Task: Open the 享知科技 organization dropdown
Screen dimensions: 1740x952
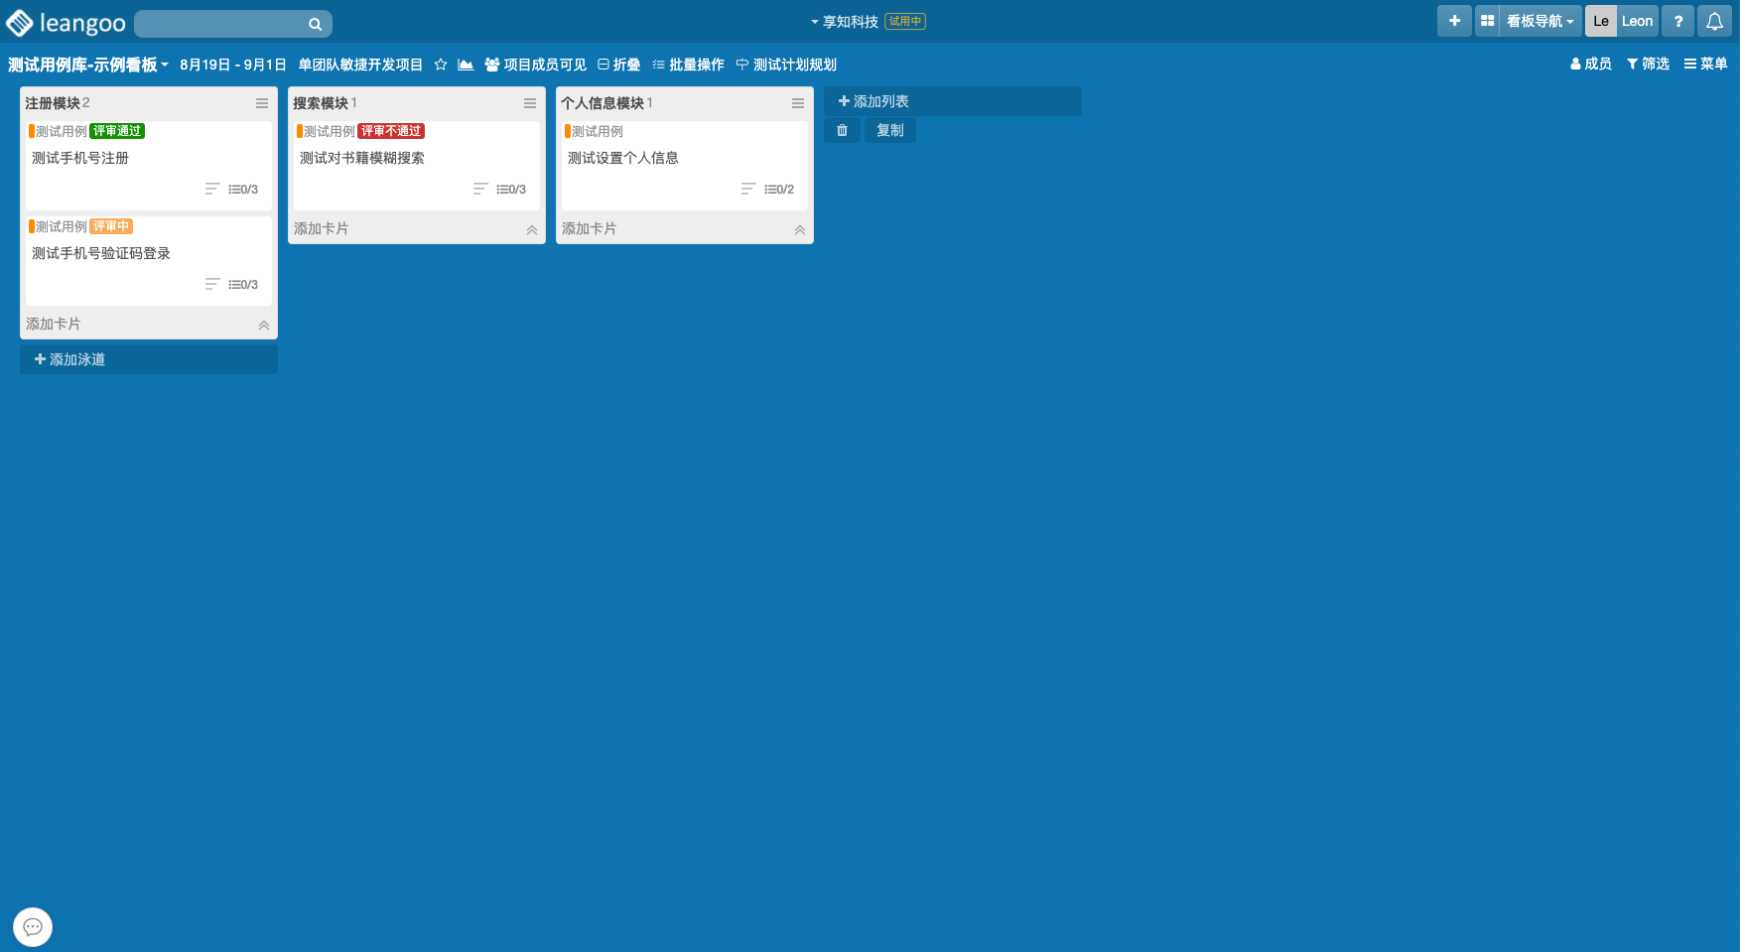Action: 845,21
